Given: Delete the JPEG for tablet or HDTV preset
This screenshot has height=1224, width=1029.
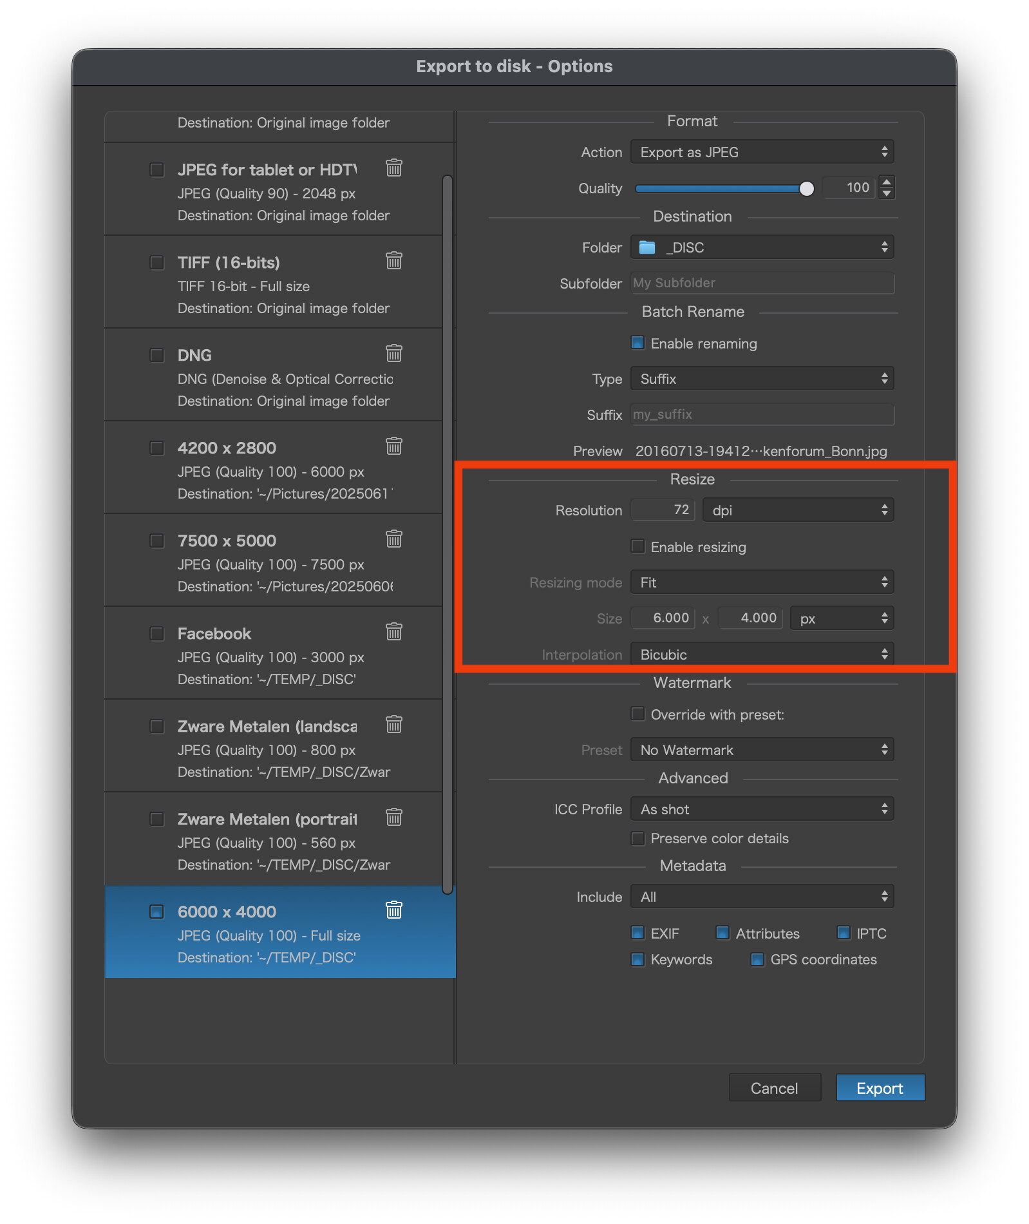Looking at the screenshot, I should point(393,168).
